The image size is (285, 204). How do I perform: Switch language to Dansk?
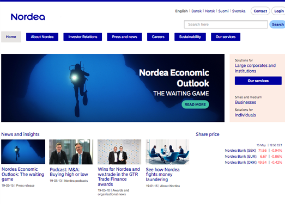[197, 11]
